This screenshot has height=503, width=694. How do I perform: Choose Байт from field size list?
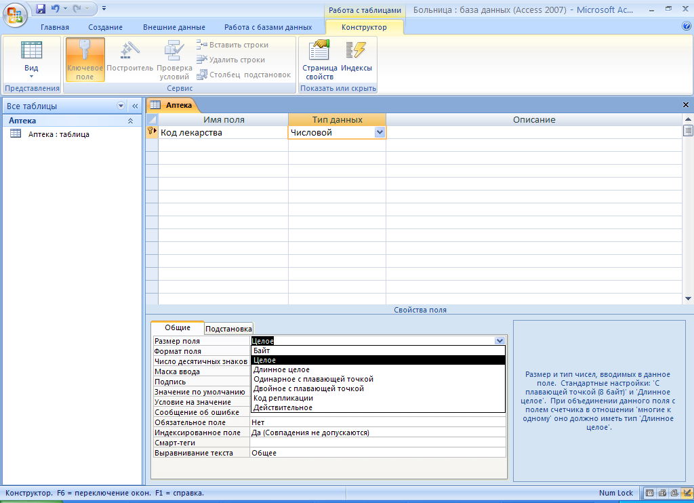click(x=378, y=350)
